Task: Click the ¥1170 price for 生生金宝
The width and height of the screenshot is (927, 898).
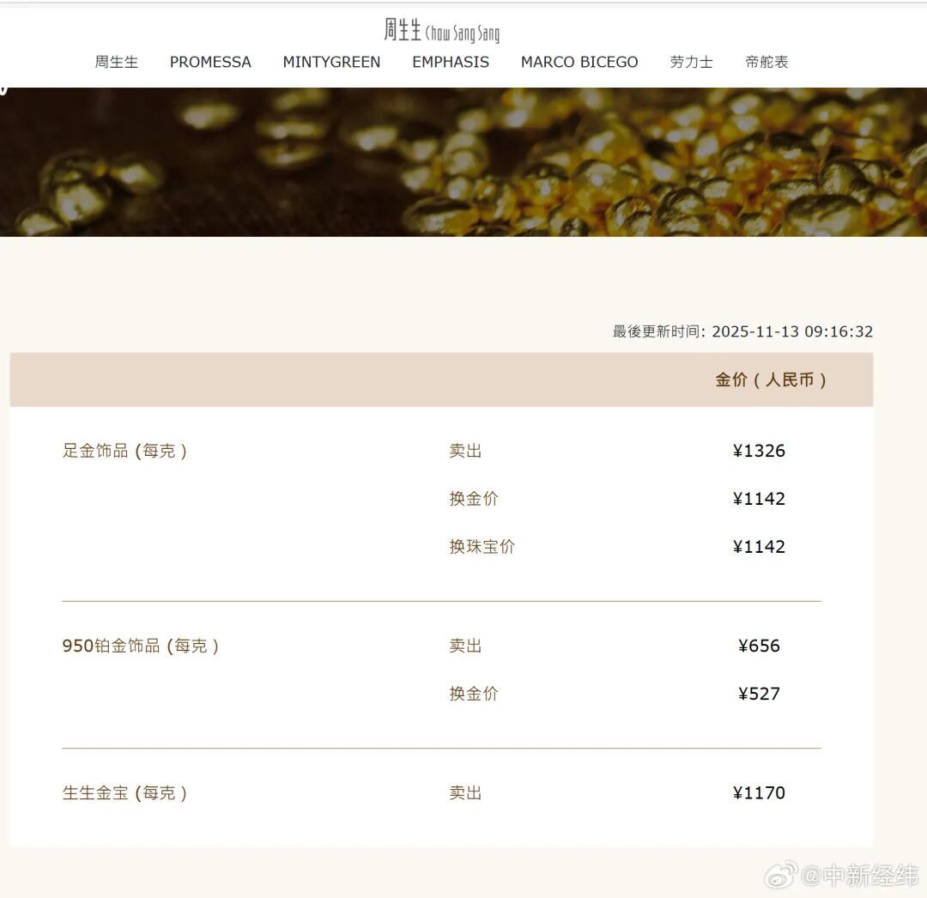Action: click(x=759, y=793)
